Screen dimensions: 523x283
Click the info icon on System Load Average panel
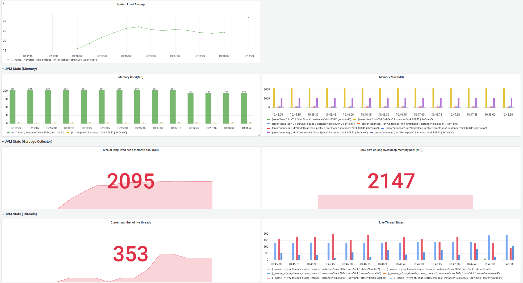3,3
